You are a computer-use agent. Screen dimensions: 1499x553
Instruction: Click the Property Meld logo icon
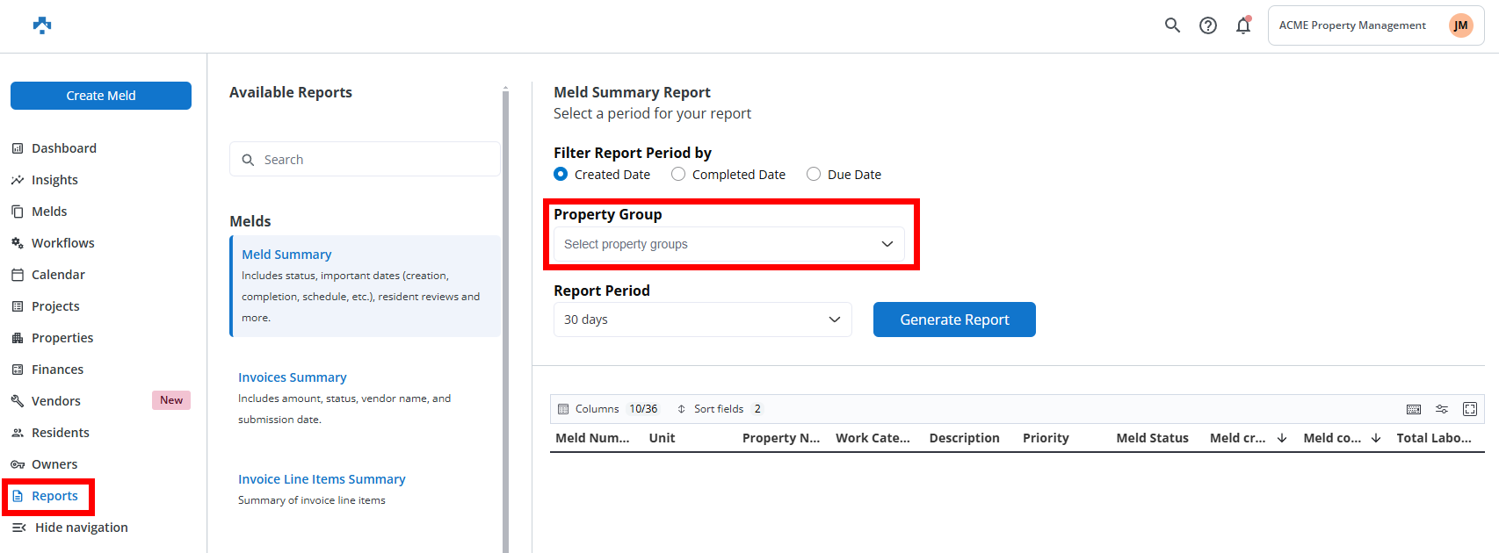[42, 25]
